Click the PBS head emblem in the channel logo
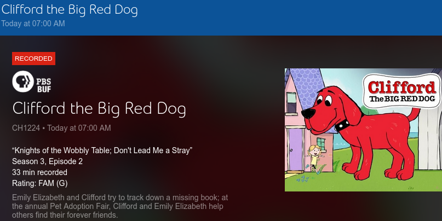Viewport: 442px width, 221px height. 22,82
